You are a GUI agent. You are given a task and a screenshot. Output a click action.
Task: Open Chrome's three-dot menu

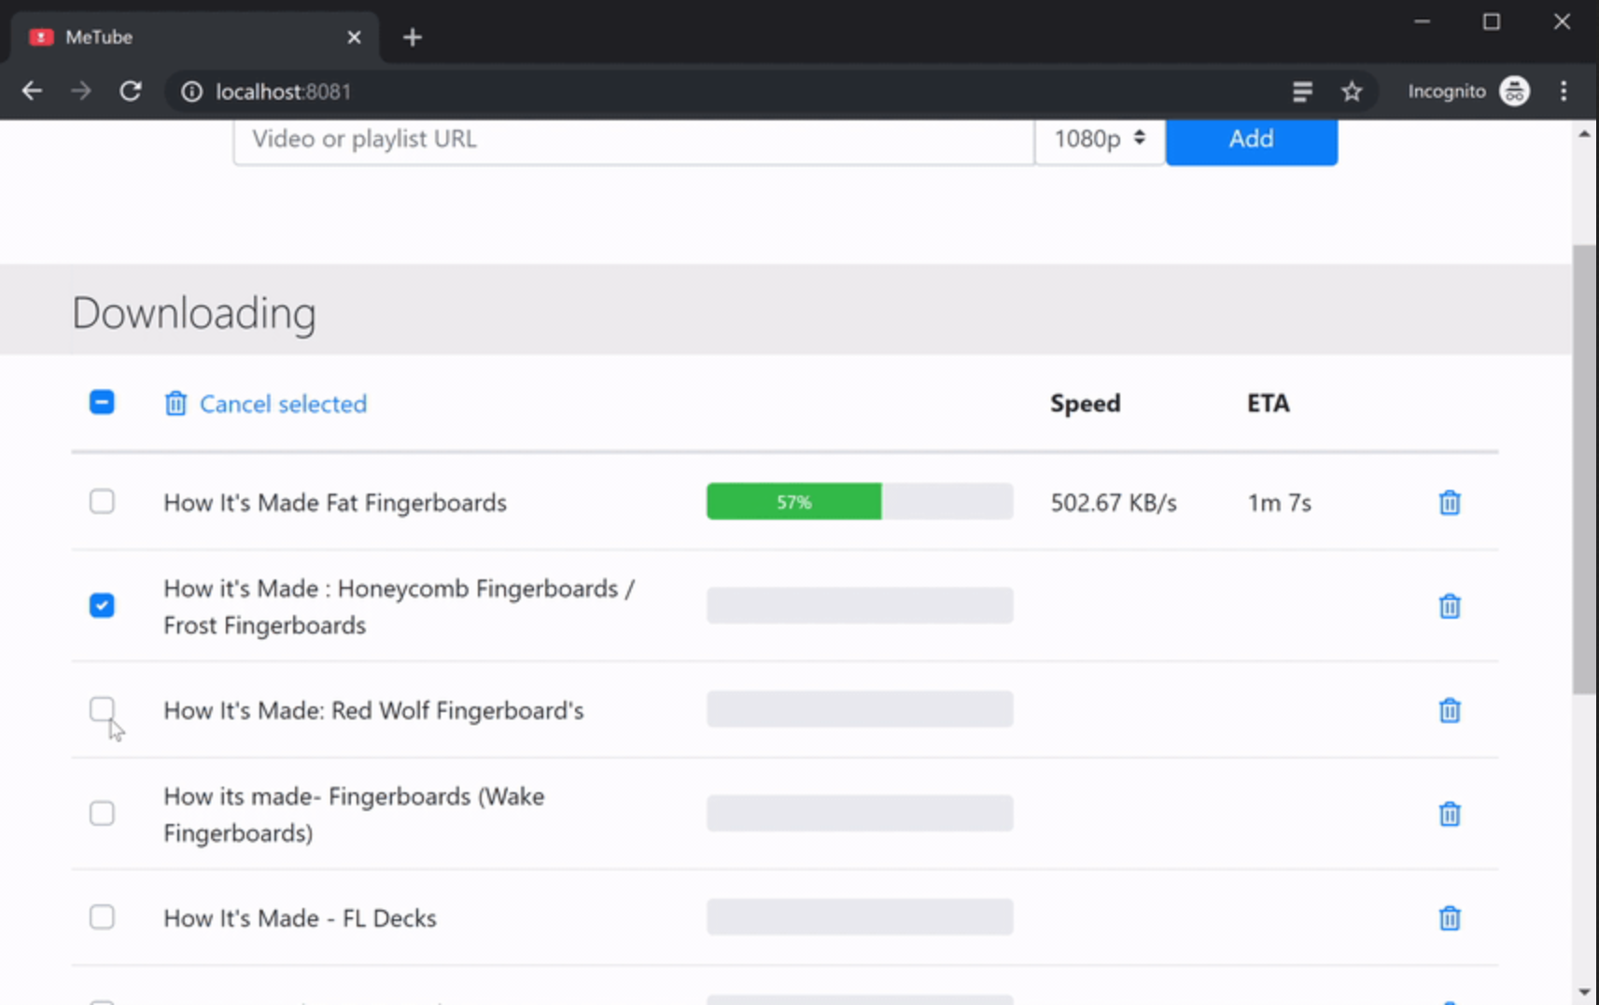tap(1564, 91)
